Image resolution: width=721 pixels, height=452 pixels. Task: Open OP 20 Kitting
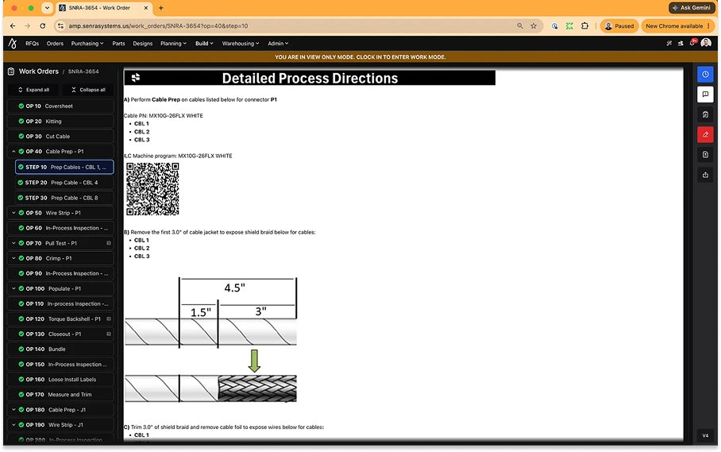point(60,121)
